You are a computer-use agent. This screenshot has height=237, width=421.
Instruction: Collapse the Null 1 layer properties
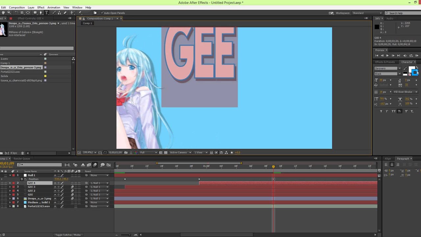tap(10, 175)
